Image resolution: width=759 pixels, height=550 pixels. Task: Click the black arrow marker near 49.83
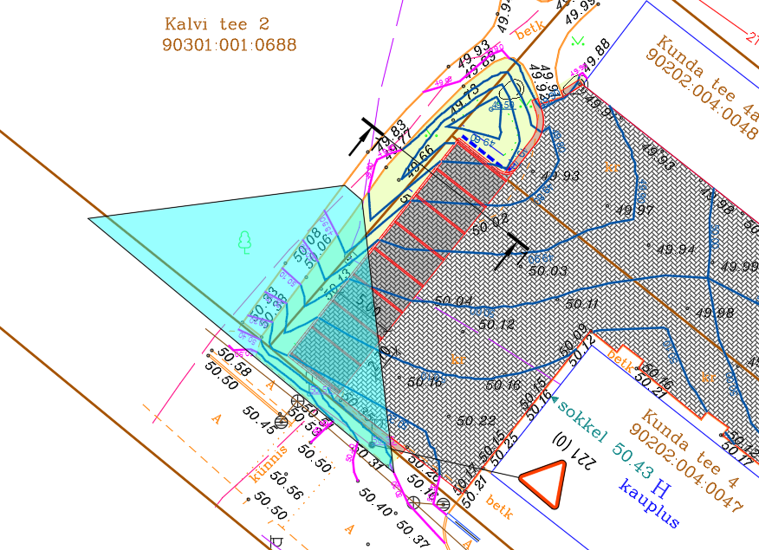[x=366, y=138]
